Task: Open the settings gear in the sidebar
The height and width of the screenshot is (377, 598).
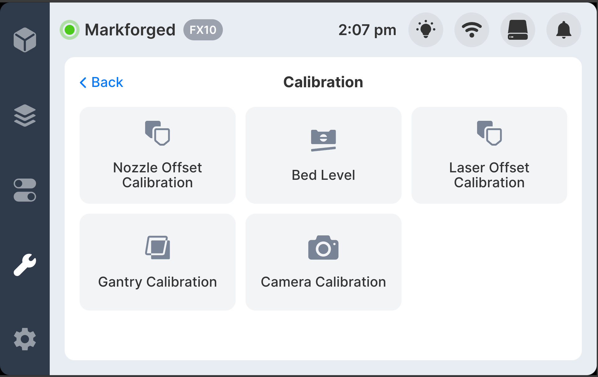Action: point(25,339)
